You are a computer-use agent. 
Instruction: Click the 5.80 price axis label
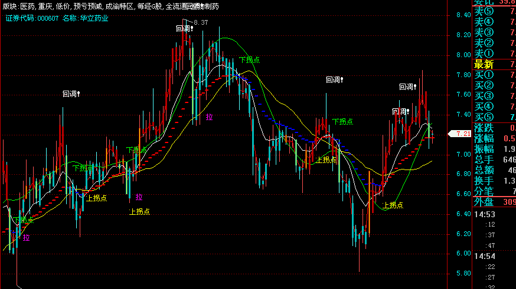coord(463,273)
